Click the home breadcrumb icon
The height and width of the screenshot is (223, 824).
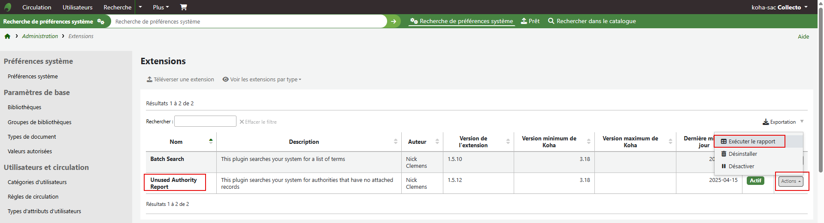tap(7, 36)
